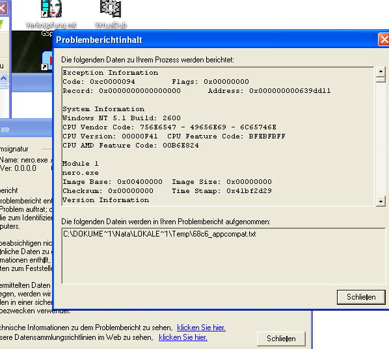Click 'Code: 0xc0000094' value in report

coord(99,81)
